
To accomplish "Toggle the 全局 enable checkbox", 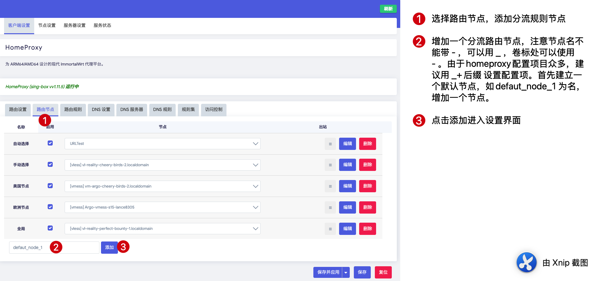I will pyautogui.click(x=50, y=228).
